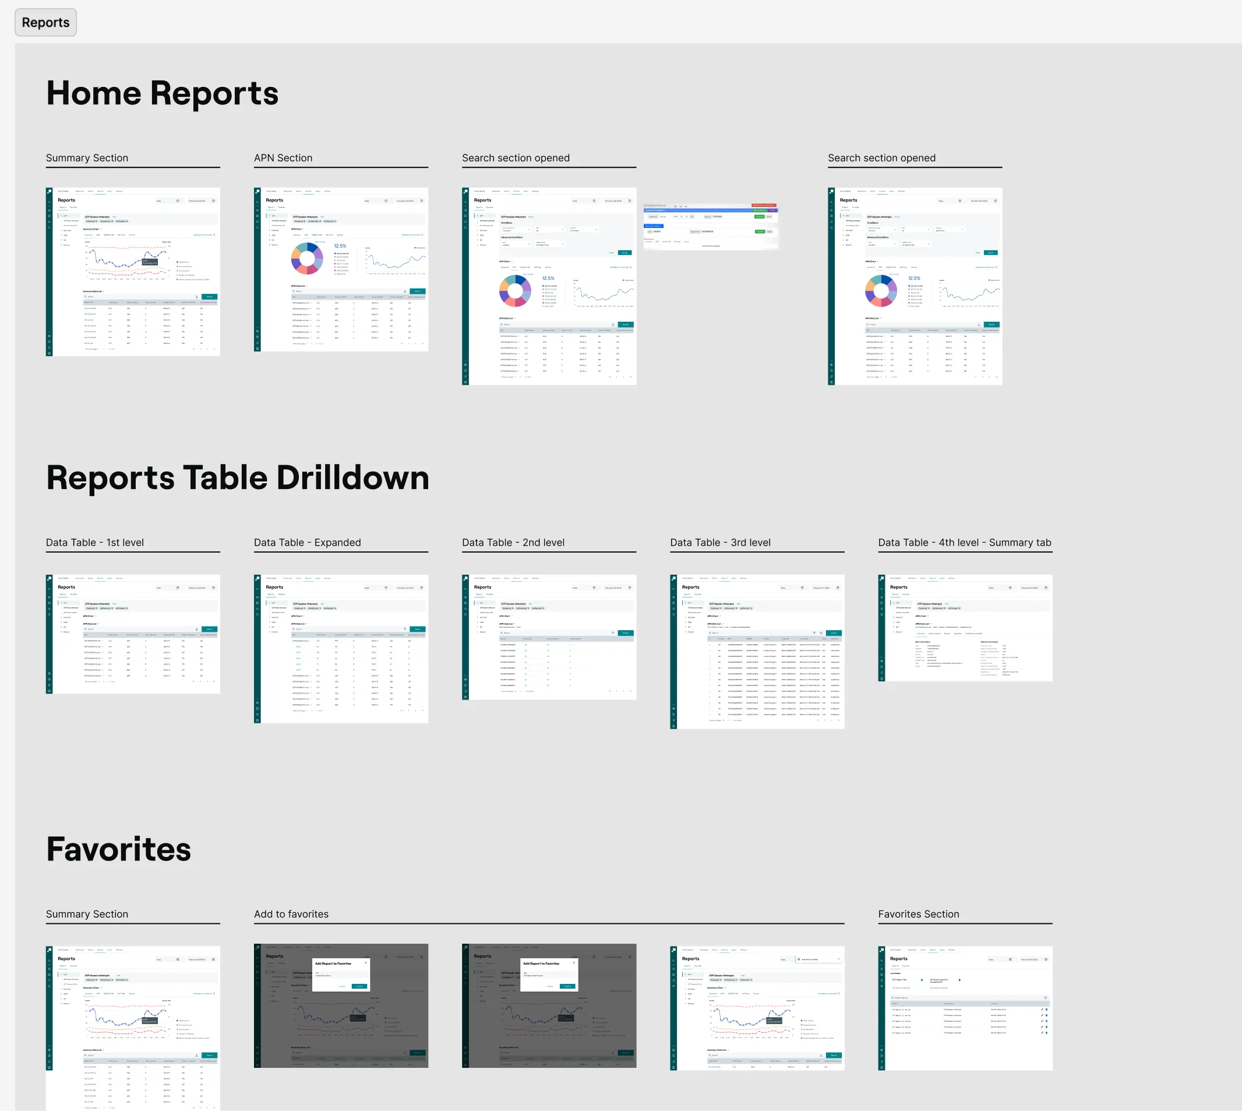1242x1111 pixels.
Task: Click the Data Table - 3rd level label
Action: (721, 543)
